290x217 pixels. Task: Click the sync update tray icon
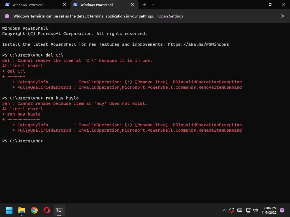click(232, 210)
